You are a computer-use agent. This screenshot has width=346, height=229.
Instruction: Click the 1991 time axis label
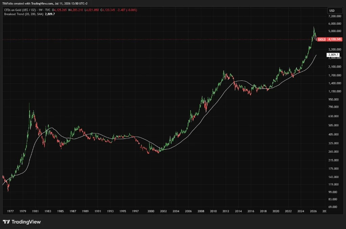click(x=98, y=211)
